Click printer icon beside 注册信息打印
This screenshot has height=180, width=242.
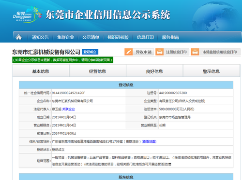[160, 52]
